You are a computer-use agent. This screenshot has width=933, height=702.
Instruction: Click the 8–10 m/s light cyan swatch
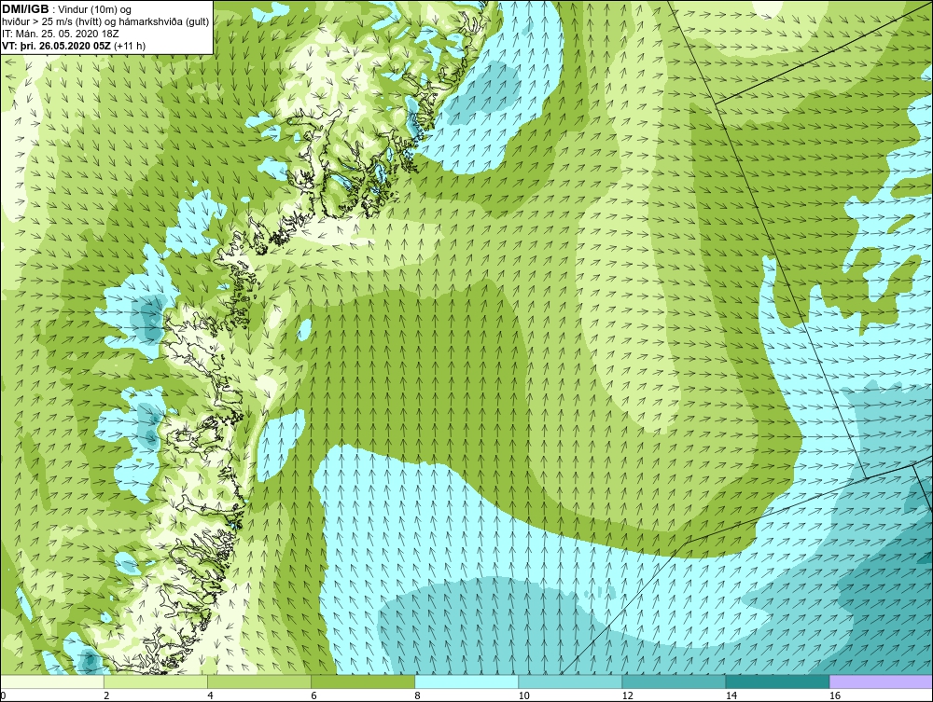pos(466,681)
